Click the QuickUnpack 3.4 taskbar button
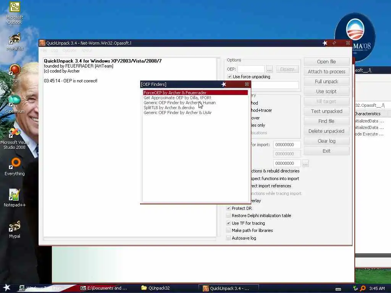Viewport: 391px width, 293px height. (228, 288)
